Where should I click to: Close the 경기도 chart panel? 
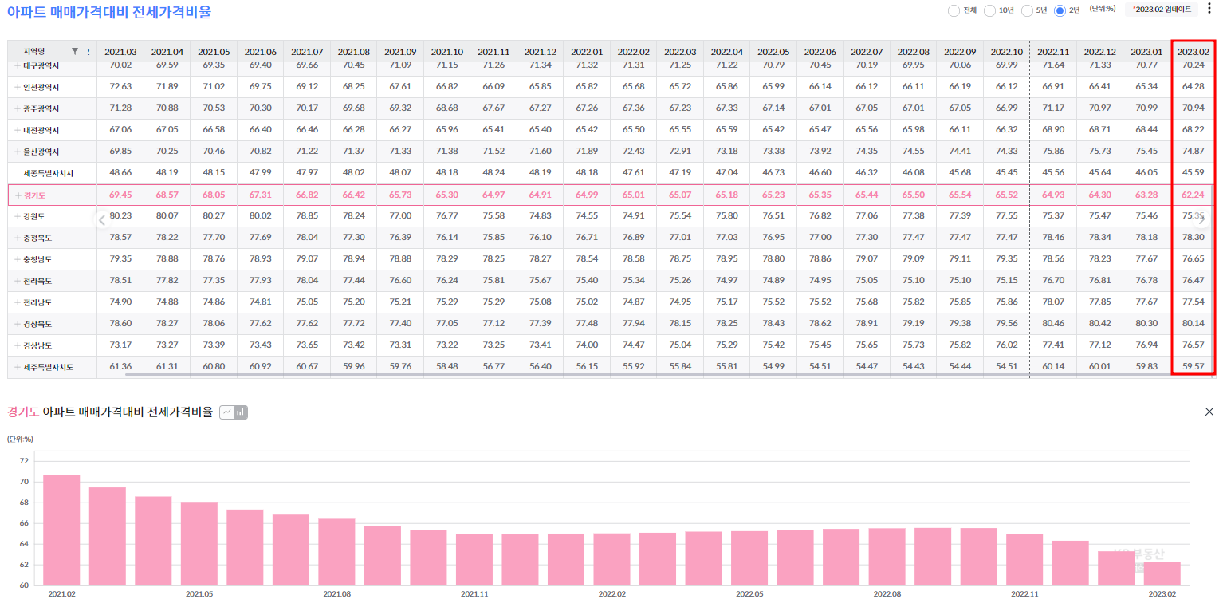coord(1209,412)
